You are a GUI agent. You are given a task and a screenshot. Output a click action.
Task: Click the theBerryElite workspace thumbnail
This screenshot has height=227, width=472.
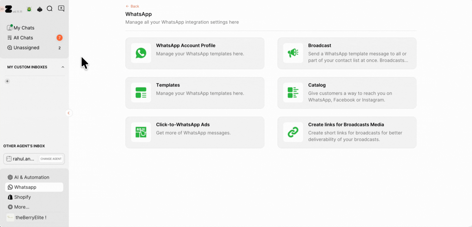click(x=10, y=217)
